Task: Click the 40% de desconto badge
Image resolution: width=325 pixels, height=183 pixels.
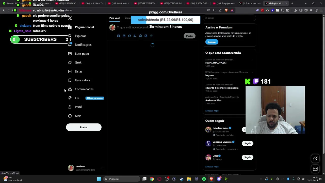Action: [94, 98]
